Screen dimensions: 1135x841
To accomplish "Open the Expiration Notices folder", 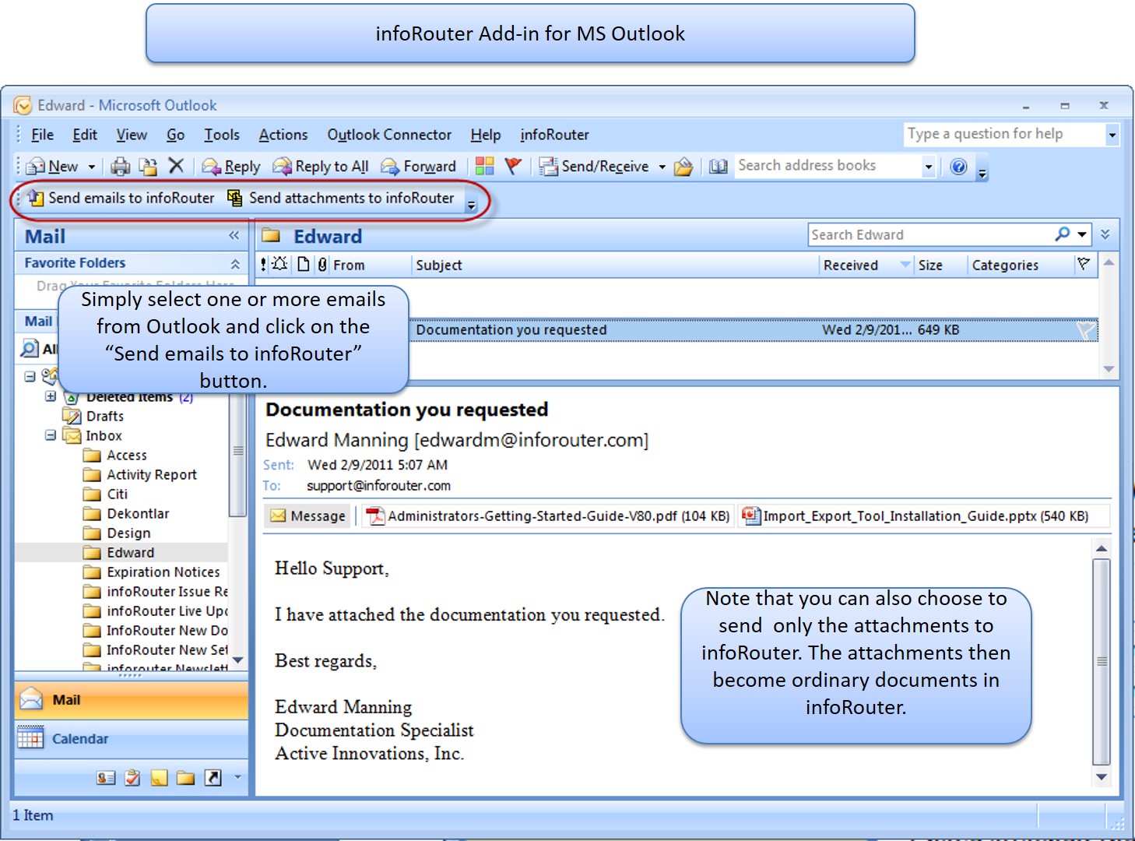I will (x=163, y=572).
